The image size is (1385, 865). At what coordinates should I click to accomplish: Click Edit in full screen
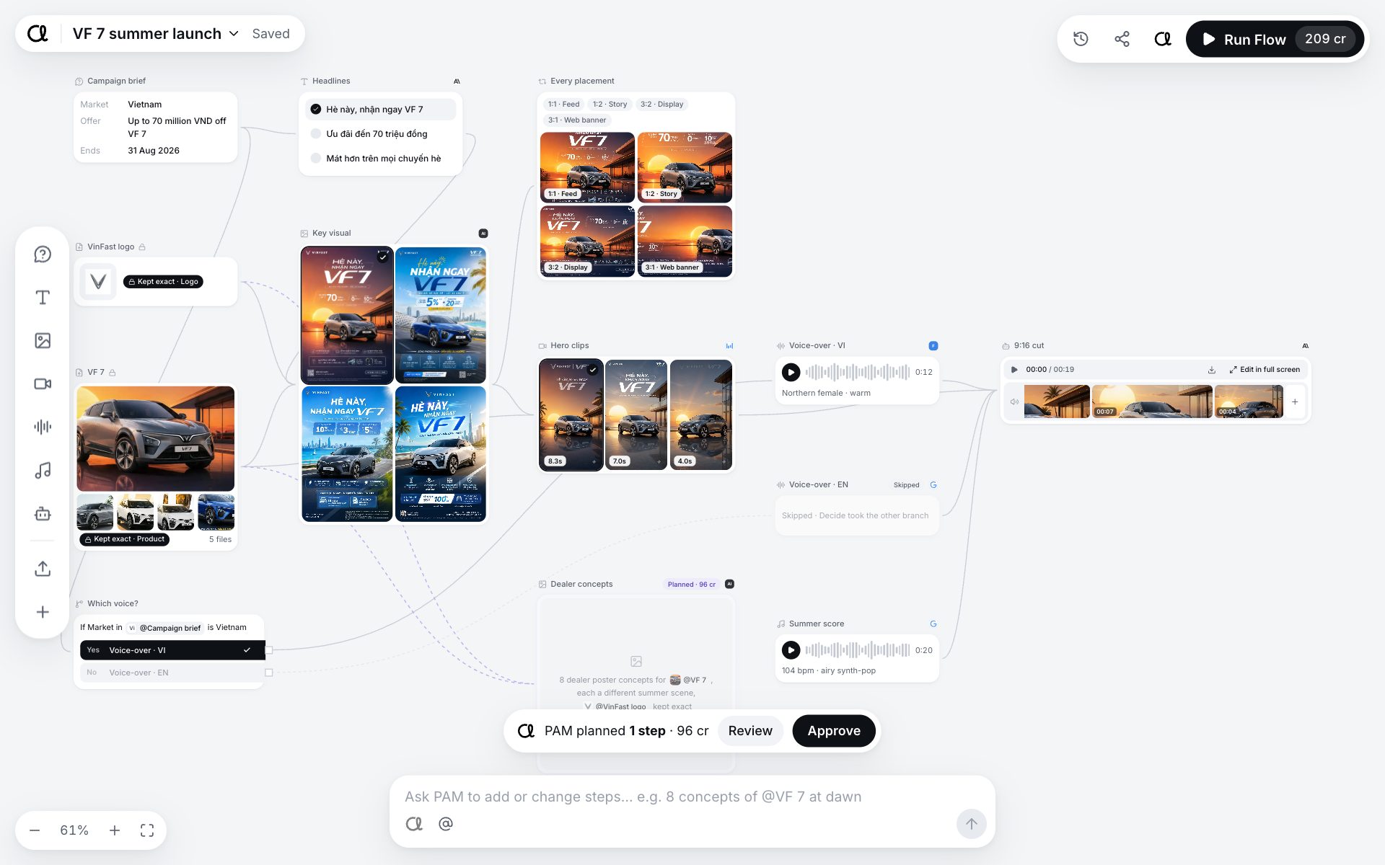pyautogui.click(x=1265, y=370)
